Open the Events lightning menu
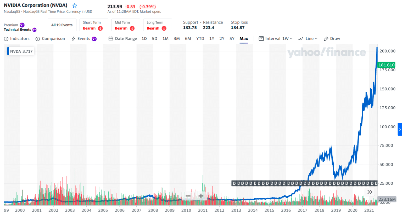 (x=82, y=38)
